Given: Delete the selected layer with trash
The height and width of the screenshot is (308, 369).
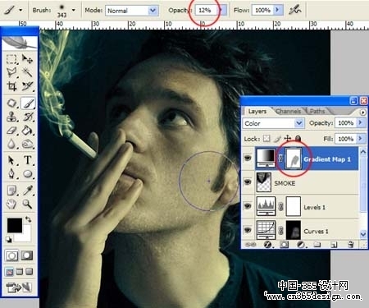Looking at the screenshot, I should (x=351, y=244).
